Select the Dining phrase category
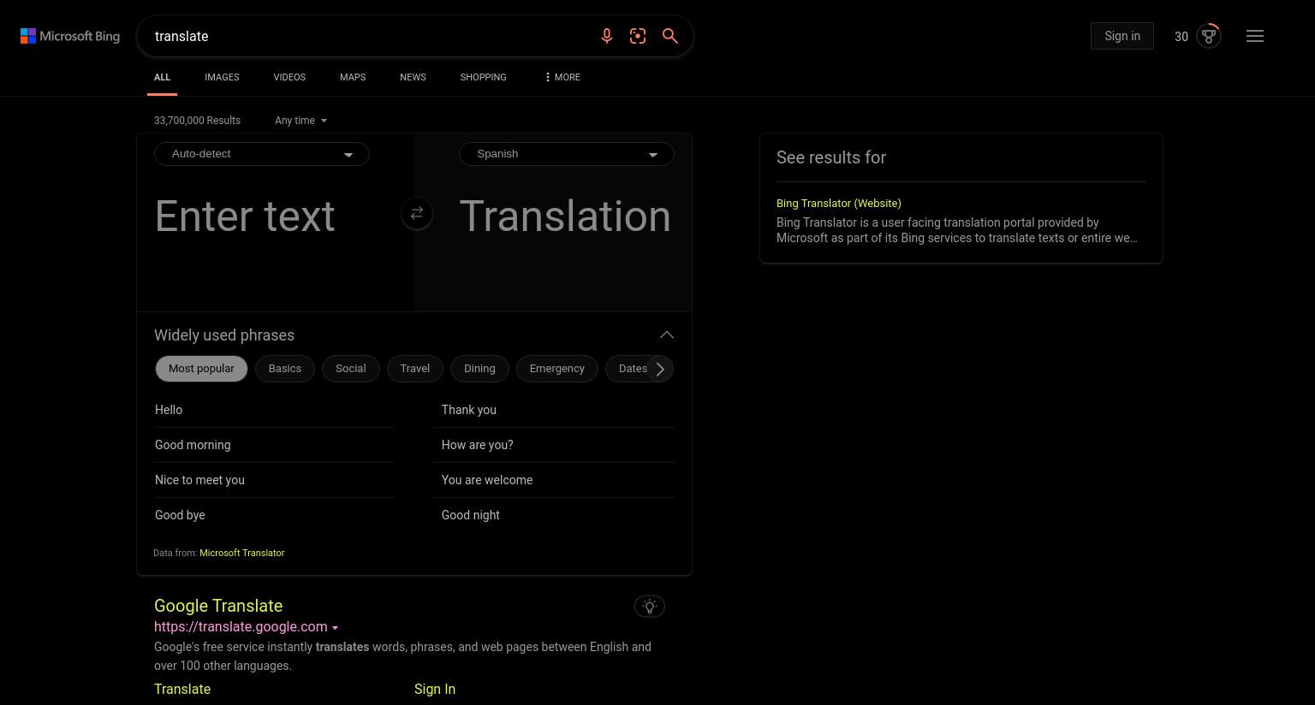 coord(479,369)
